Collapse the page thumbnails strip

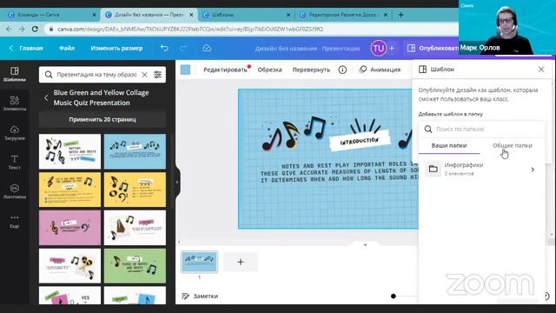365,245
